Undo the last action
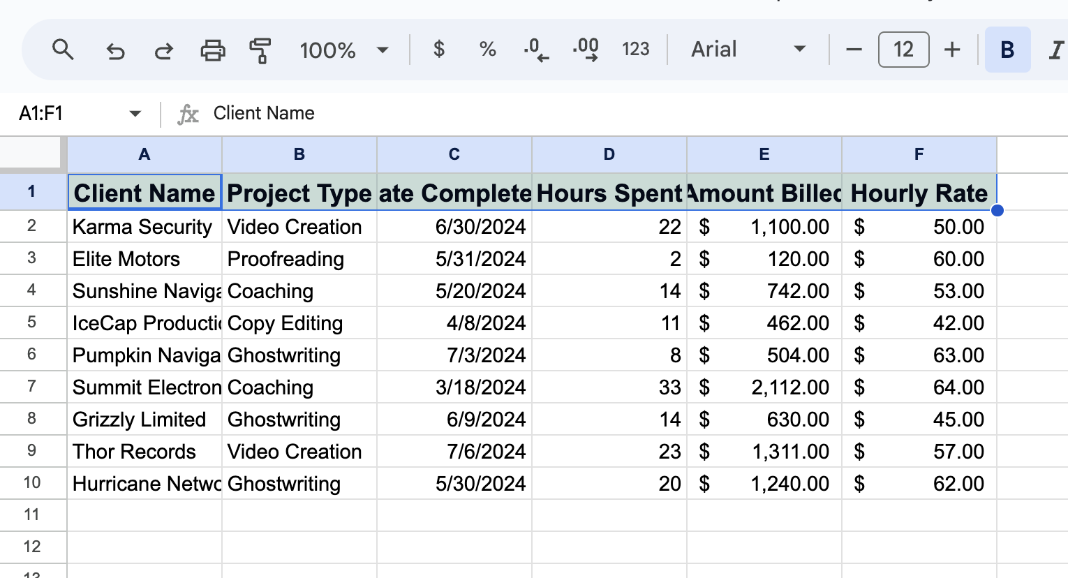Viewport: 1068px width, 578px height. 114,50
